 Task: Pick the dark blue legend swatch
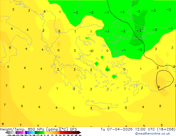(26, 132)
